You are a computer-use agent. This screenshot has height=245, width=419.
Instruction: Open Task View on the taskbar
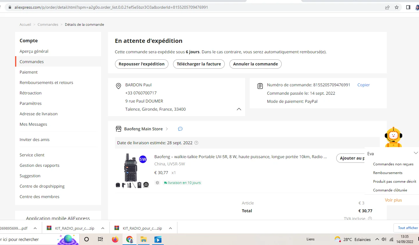[x=100, y=239]
